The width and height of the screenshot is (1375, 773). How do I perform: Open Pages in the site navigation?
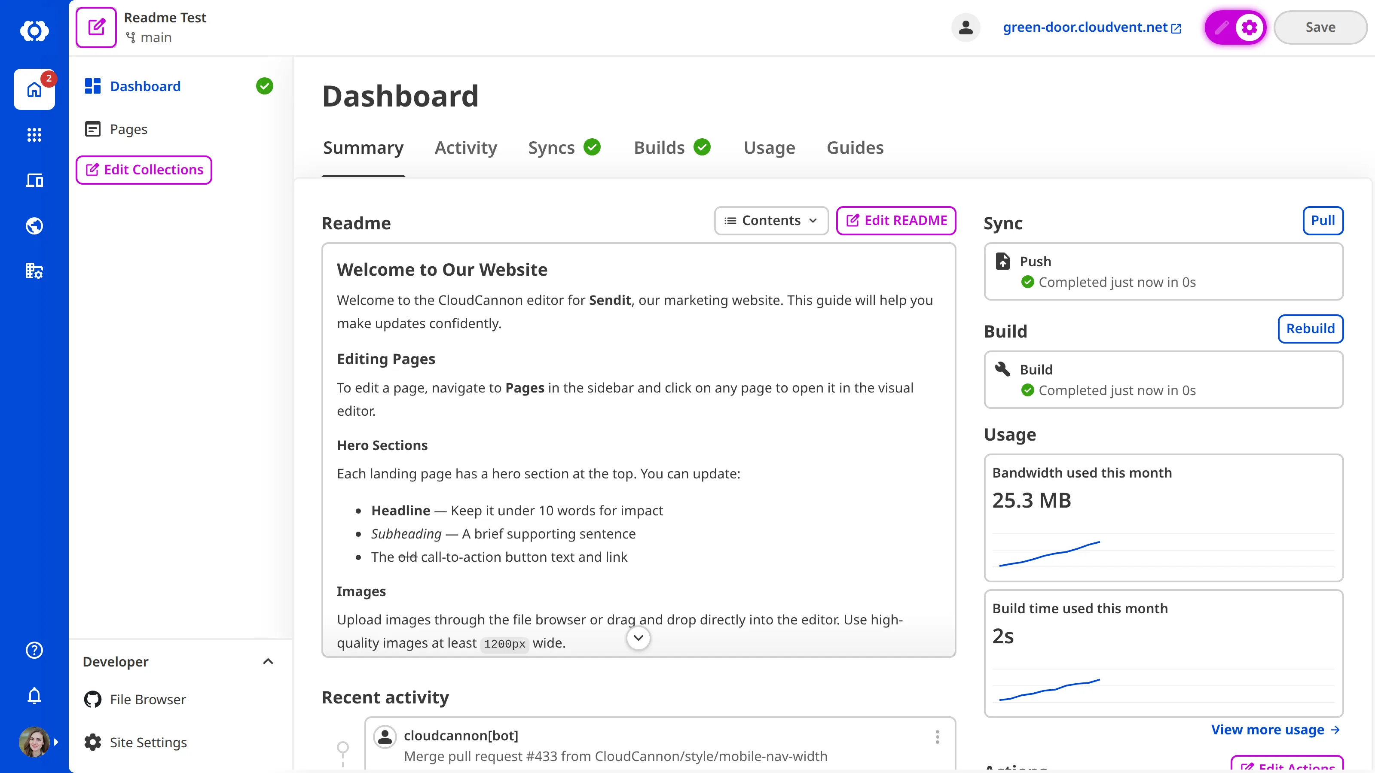pos(179,129)
